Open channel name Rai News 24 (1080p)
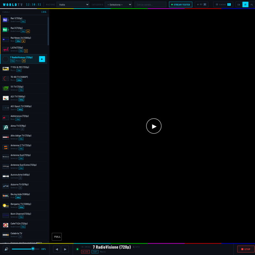255x255 pixels. click(x=21, y=38)
